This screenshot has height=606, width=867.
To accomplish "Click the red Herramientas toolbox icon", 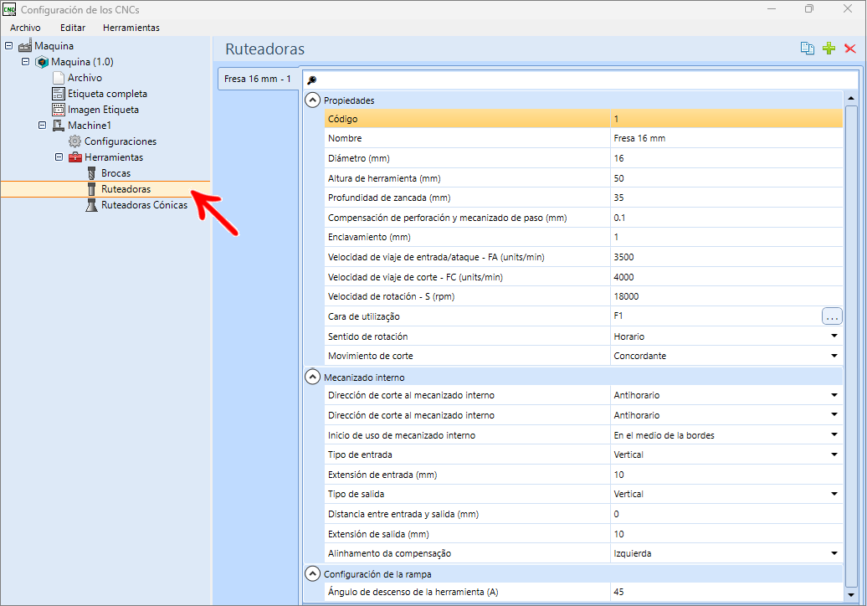I will pos(75,157).
